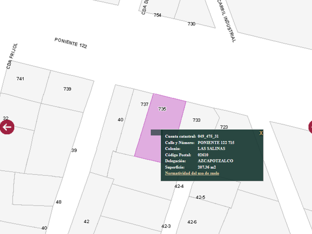This screenshot has height=234, width=312.
Task: Click the right arrow at the map edge
Action: pyautogui.click(x=310, y=127)
